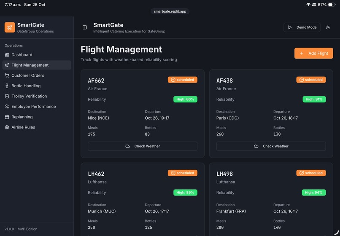Select flight number LH498

(x=225, y=174)
